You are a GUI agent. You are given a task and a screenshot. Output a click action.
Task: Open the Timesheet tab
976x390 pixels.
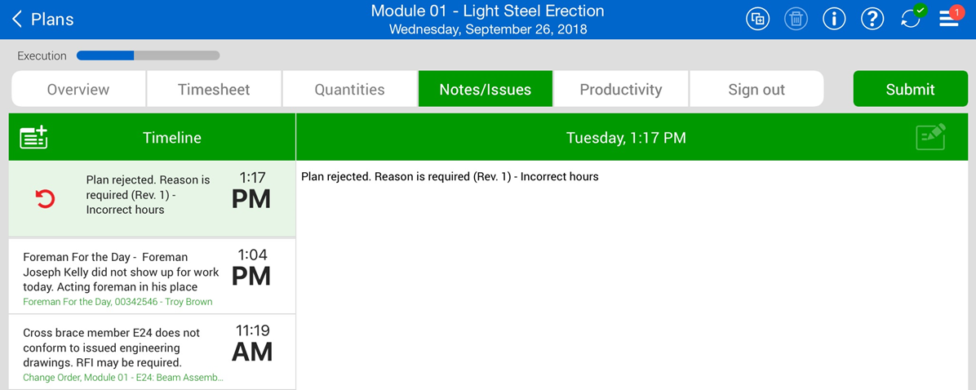(214, 90)
